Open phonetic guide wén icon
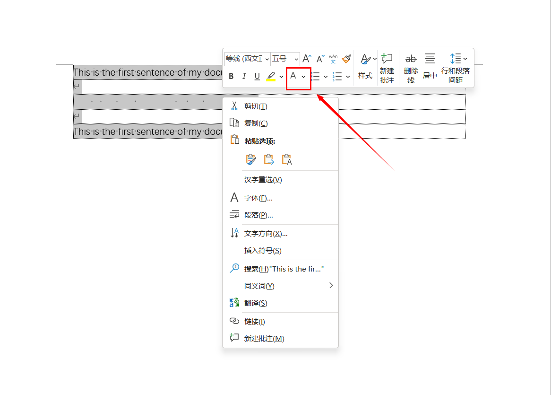This screenshot has height=395, width=551. pos(333,58)
